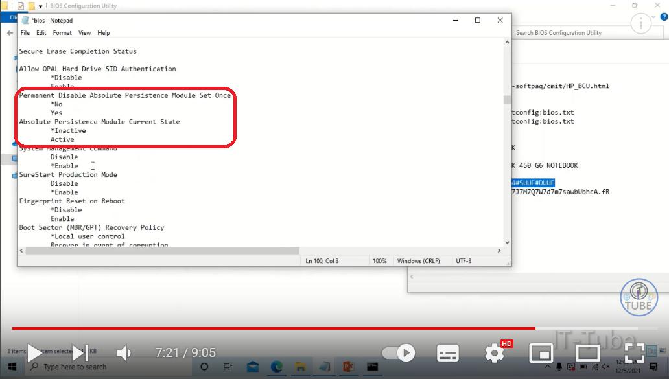Image resolution: width=669 pixels, height=379 pixels.
Task: Mute the video player volume
Action: coord(124,353)
